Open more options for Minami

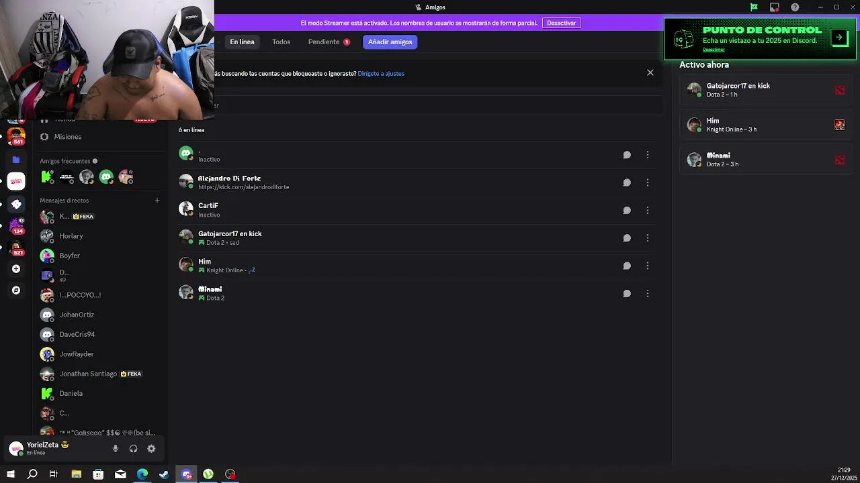647,293
